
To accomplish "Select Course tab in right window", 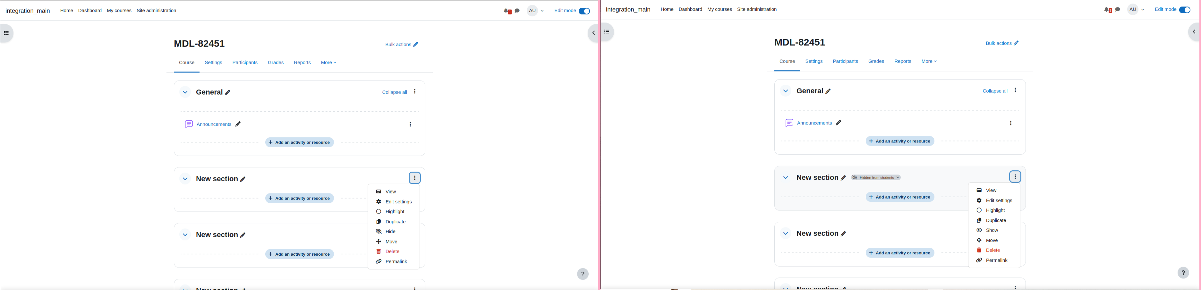I will click(787, 62).
